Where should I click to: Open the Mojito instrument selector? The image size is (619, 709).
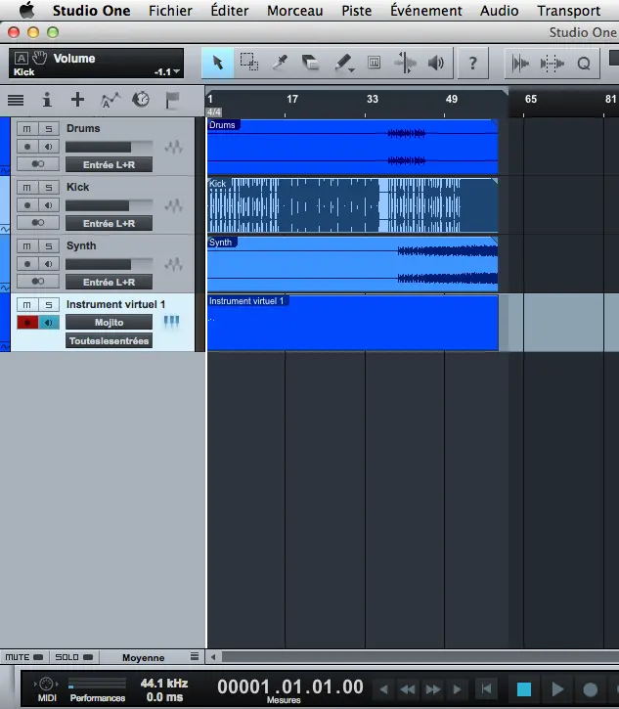coord(109,323)
